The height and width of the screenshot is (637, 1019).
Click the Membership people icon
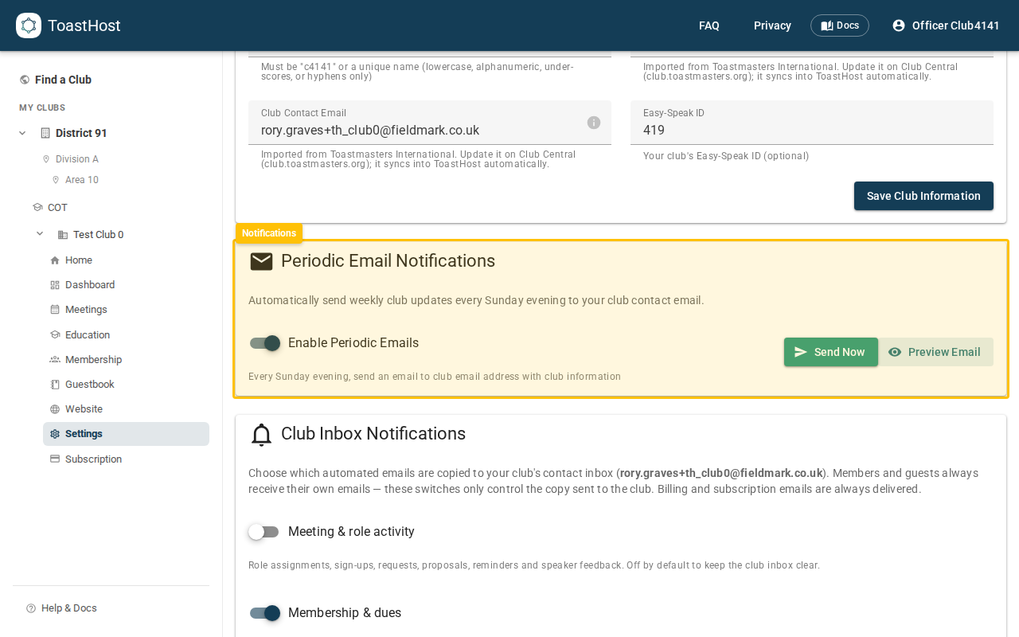(55, 360)
